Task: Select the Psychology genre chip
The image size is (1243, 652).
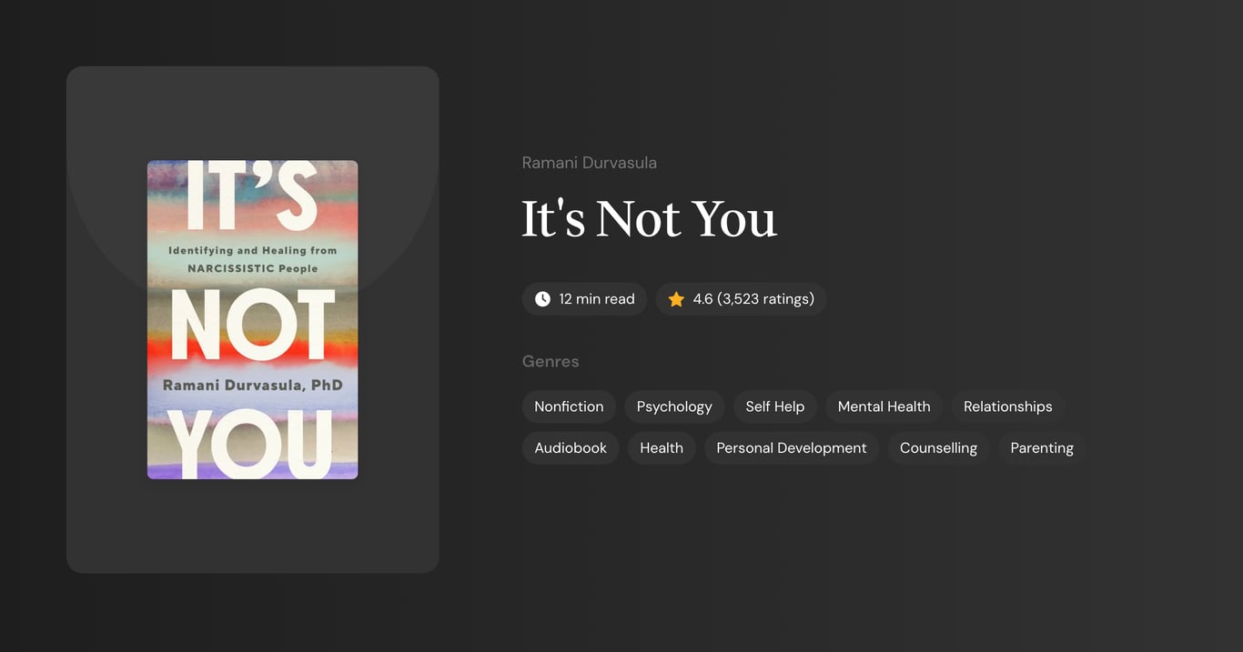Action: 673,406
